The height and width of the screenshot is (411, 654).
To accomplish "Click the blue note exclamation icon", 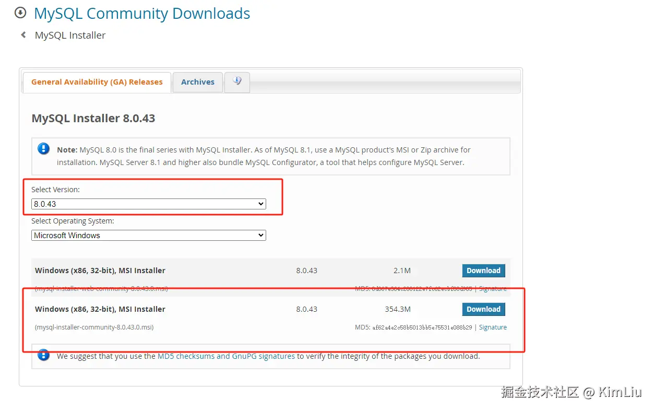I will [44, 149].
